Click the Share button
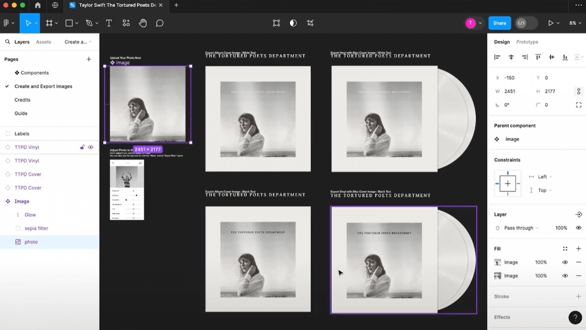This screenshot has width=586, height=330. point(499,23)
